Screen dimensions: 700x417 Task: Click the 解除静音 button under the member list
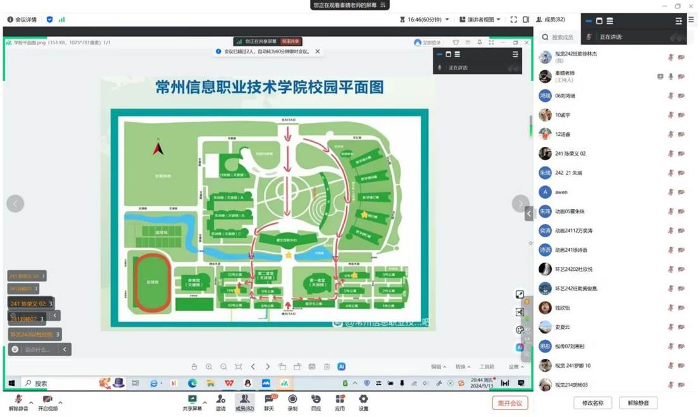pyautogui.click(x=638, y=402)
